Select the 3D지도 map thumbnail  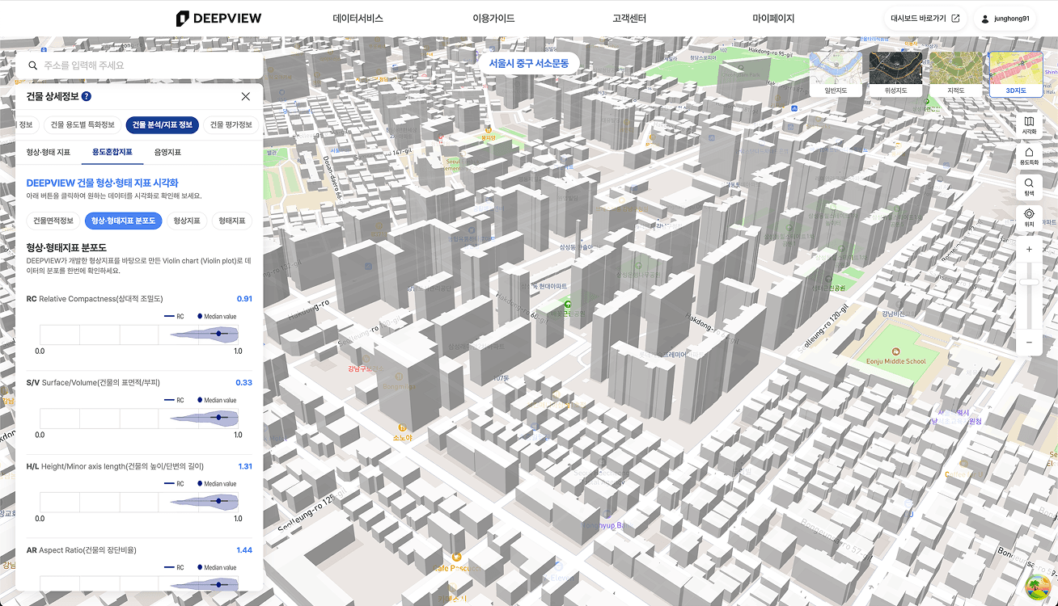[1016, 74]
